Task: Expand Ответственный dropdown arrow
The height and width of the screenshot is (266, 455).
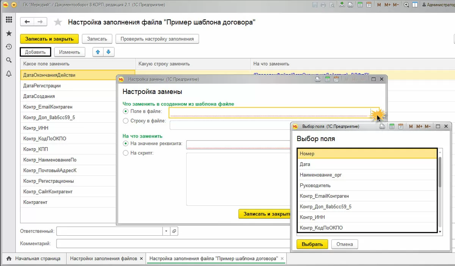Action: coord(166,231)
